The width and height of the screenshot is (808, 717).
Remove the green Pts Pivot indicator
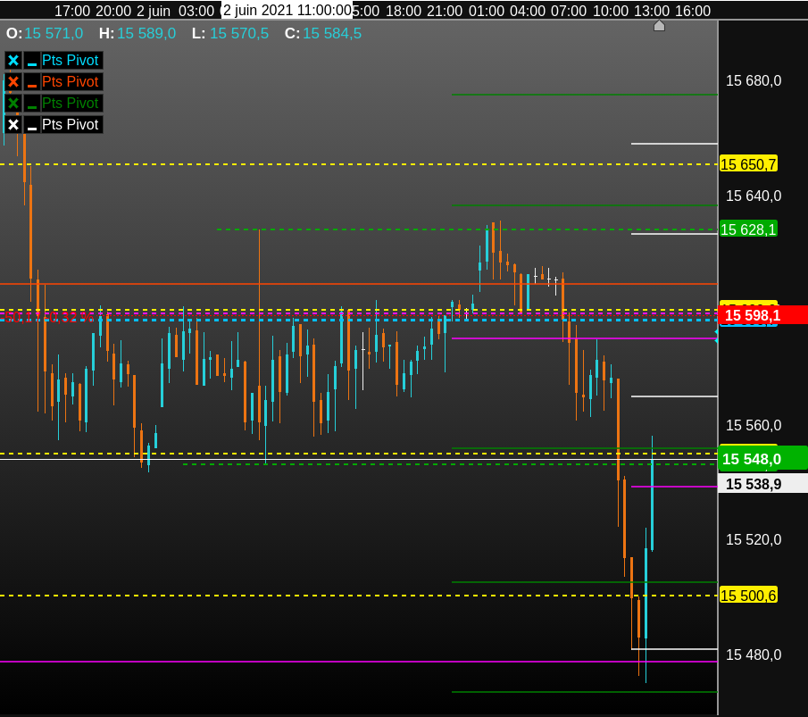click(13, 103)
